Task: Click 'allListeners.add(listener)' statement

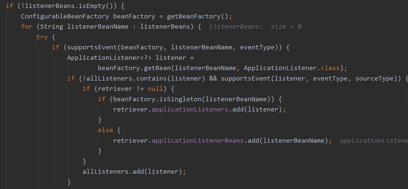Action: pyautogui.click(x=134, y=172)
